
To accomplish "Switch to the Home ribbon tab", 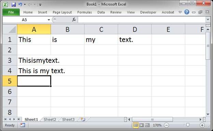I will coord(28,12).
